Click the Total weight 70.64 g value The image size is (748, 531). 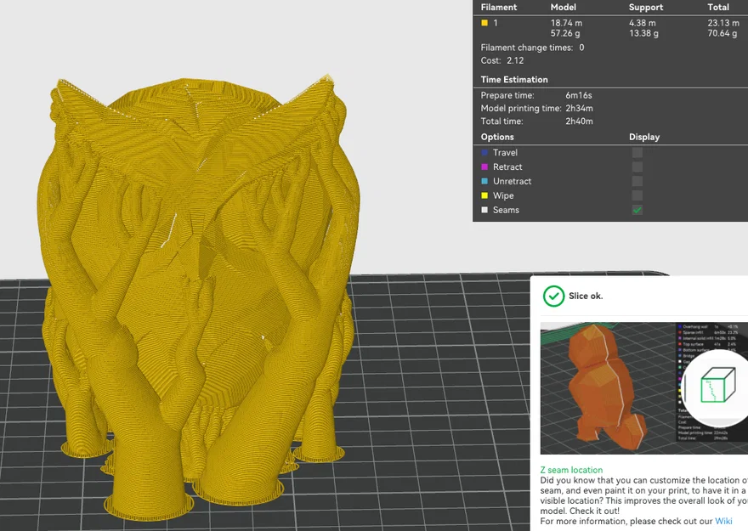pyautogui.click(x=722, y=33)
